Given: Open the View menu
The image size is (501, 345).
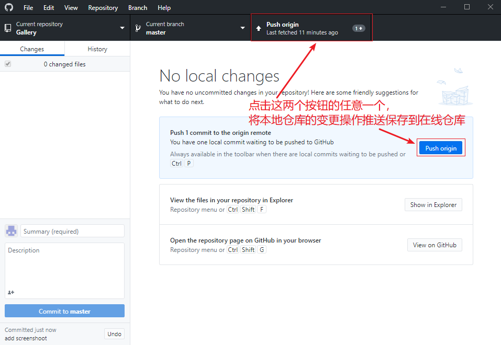Looking at the screenshot, I should point(71,8).
